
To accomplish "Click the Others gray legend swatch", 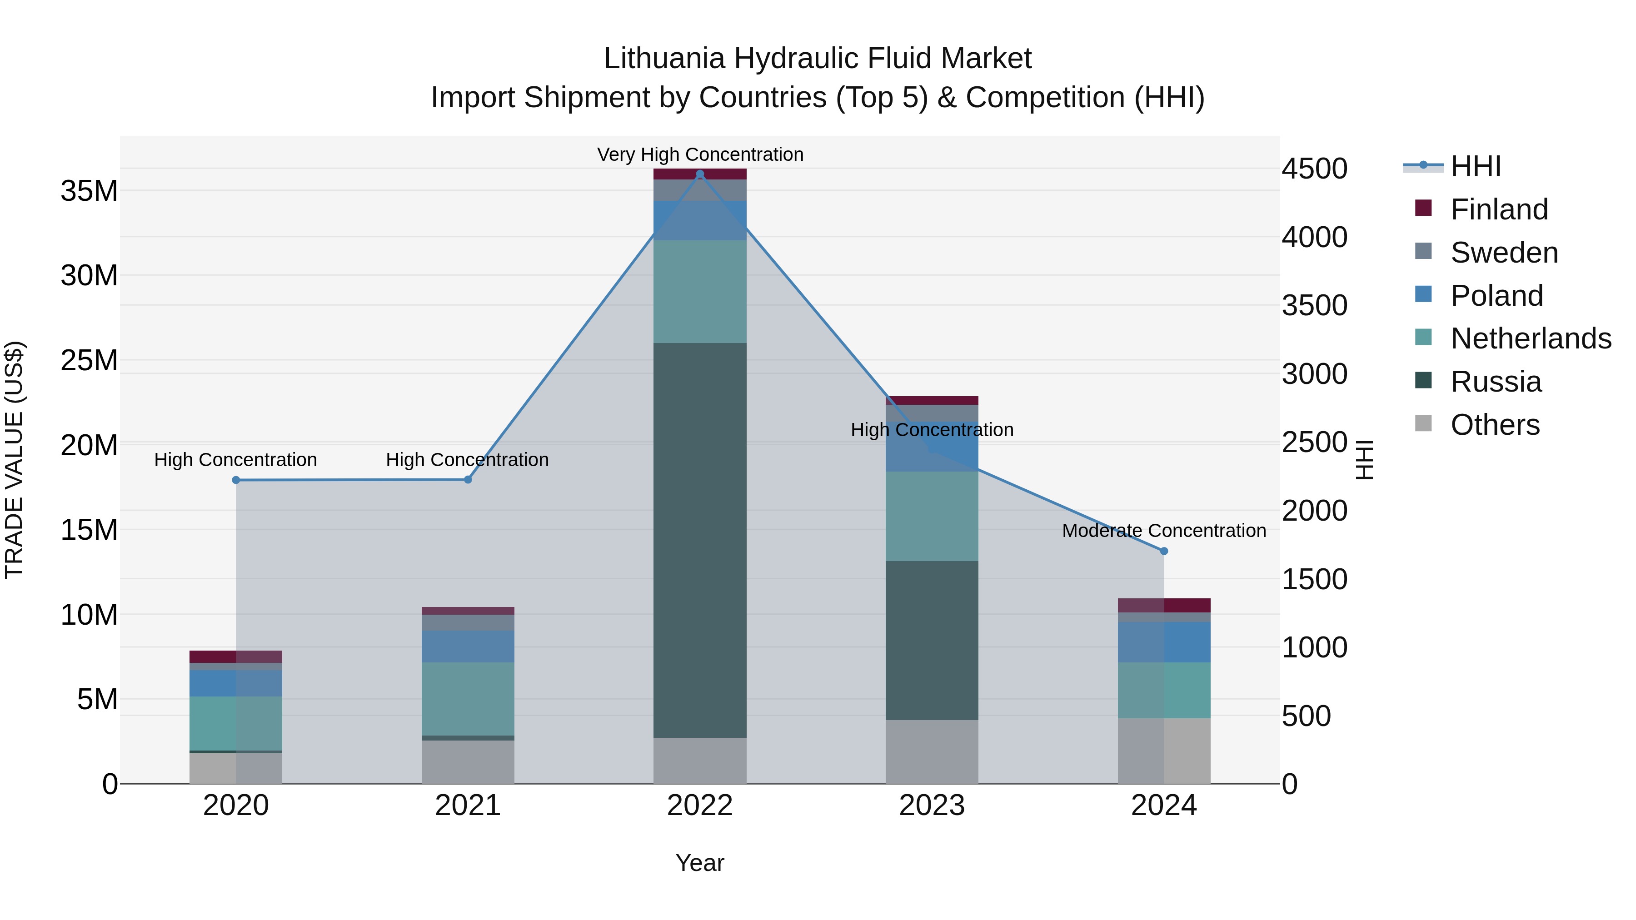I will point(1423,423).
